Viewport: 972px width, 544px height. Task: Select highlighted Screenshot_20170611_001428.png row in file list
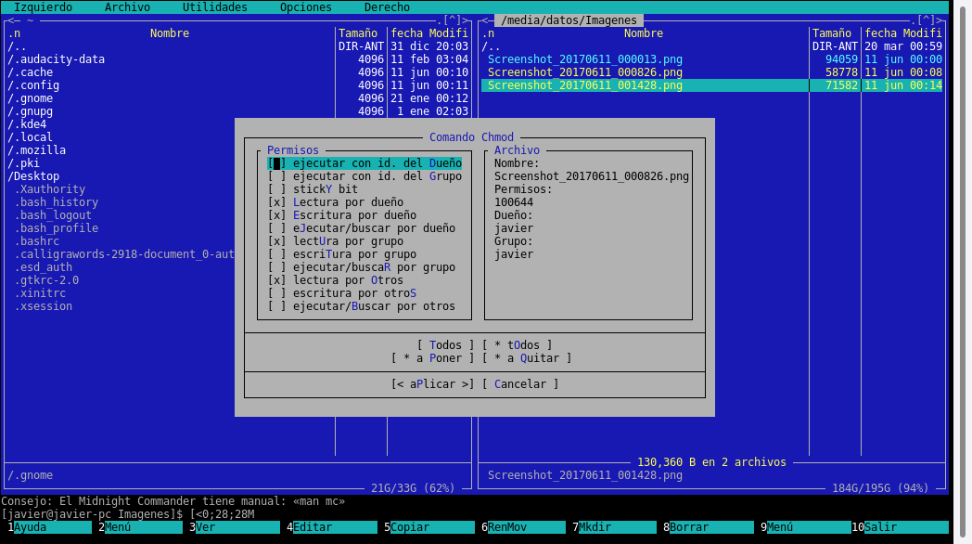(711, 85)
